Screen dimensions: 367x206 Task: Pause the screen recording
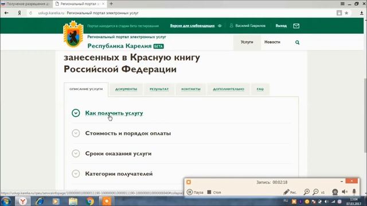click(195, 192)
